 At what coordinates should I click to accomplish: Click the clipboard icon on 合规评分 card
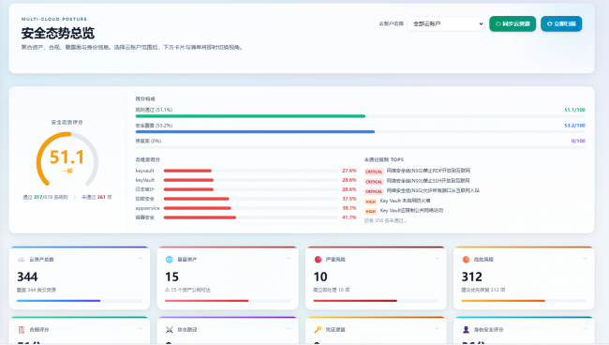click(x=22, y=329)
